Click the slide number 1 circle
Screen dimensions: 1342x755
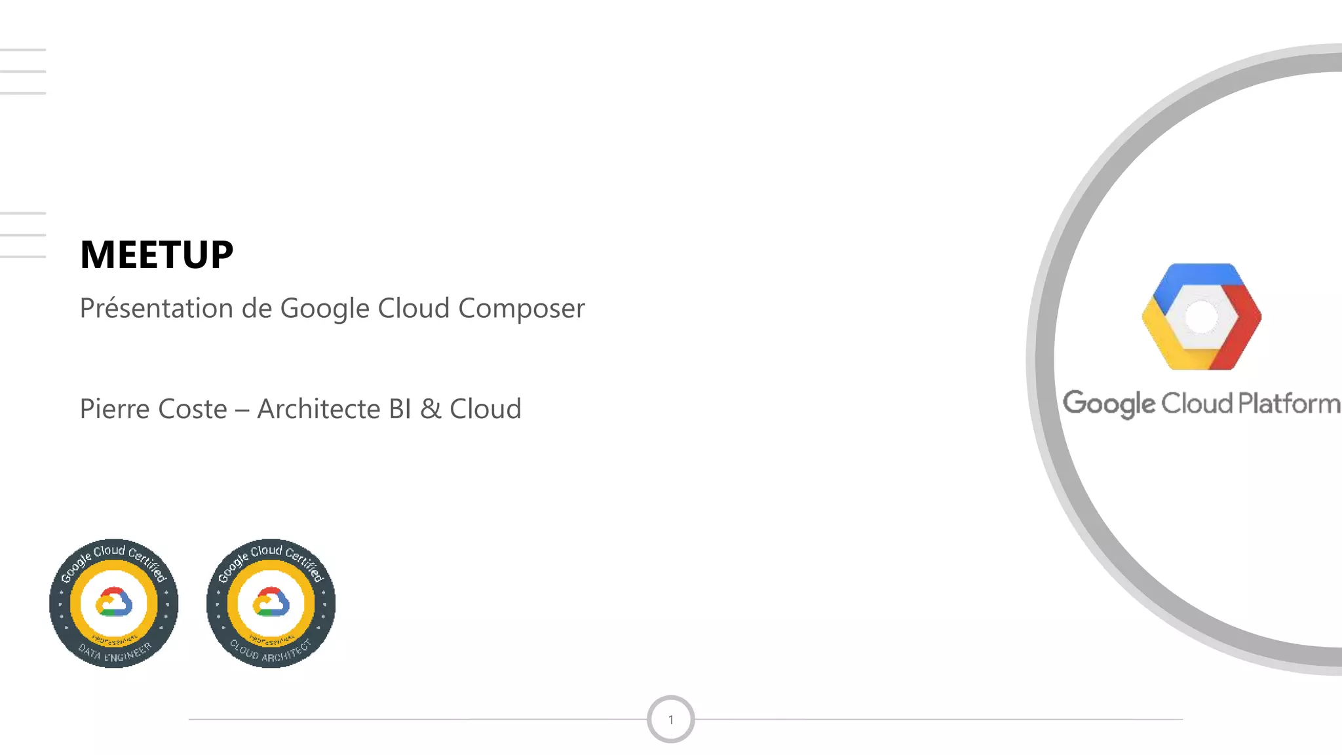click(670, 719)
